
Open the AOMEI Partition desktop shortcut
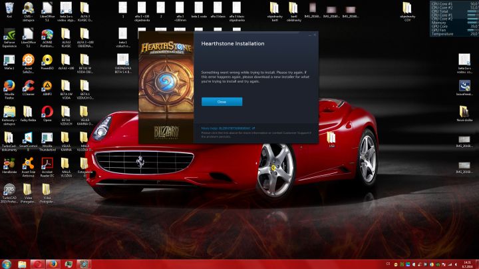pos(47,38)
